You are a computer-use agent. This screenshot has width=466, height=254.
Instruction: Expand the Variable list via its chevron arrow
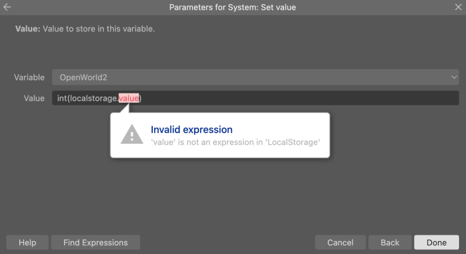454,77
